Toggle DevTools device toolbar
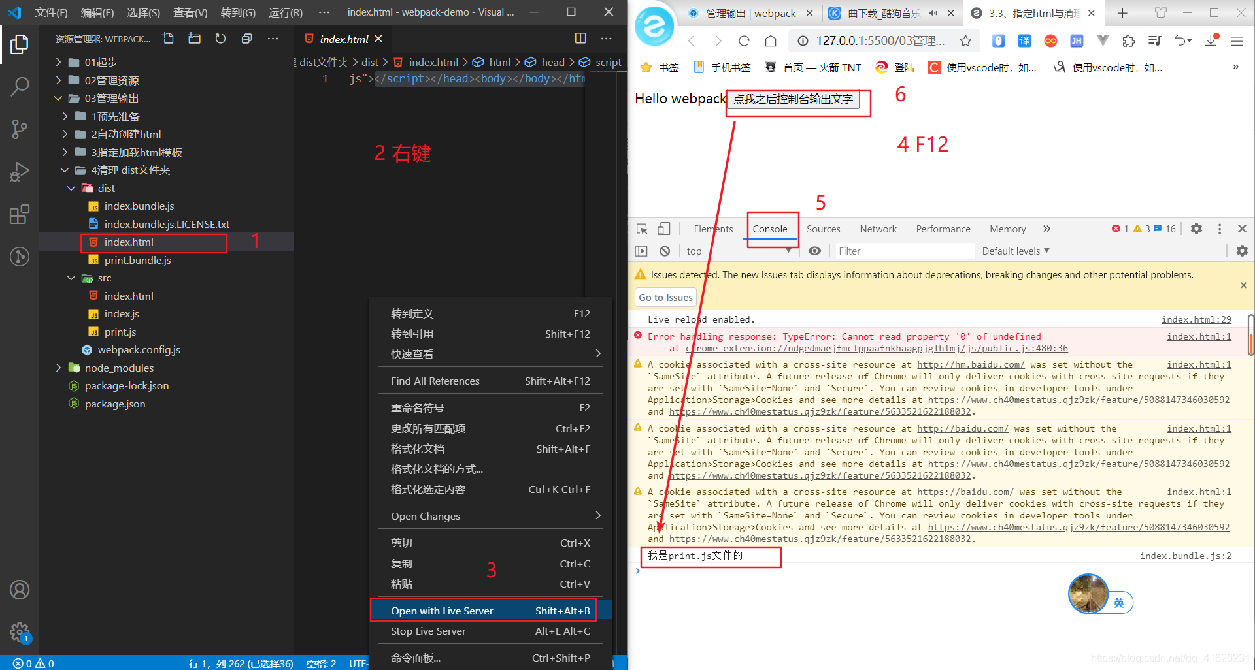 pyautogui.click(x=664, y=229)
